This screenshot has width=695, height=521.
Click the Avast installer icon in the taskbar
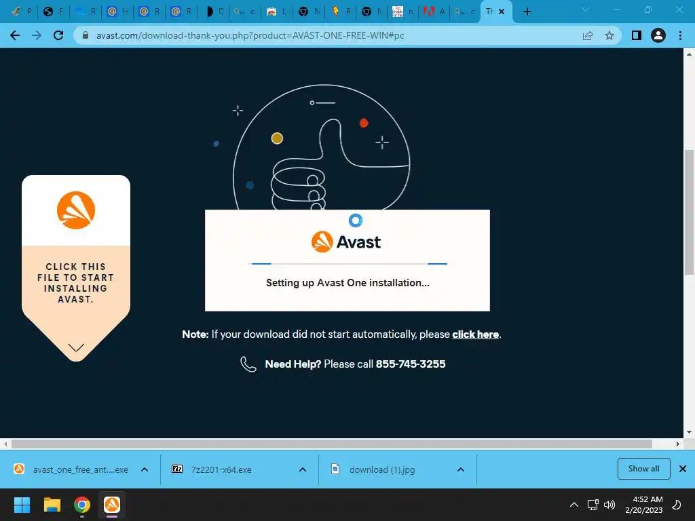pos(112,505)
